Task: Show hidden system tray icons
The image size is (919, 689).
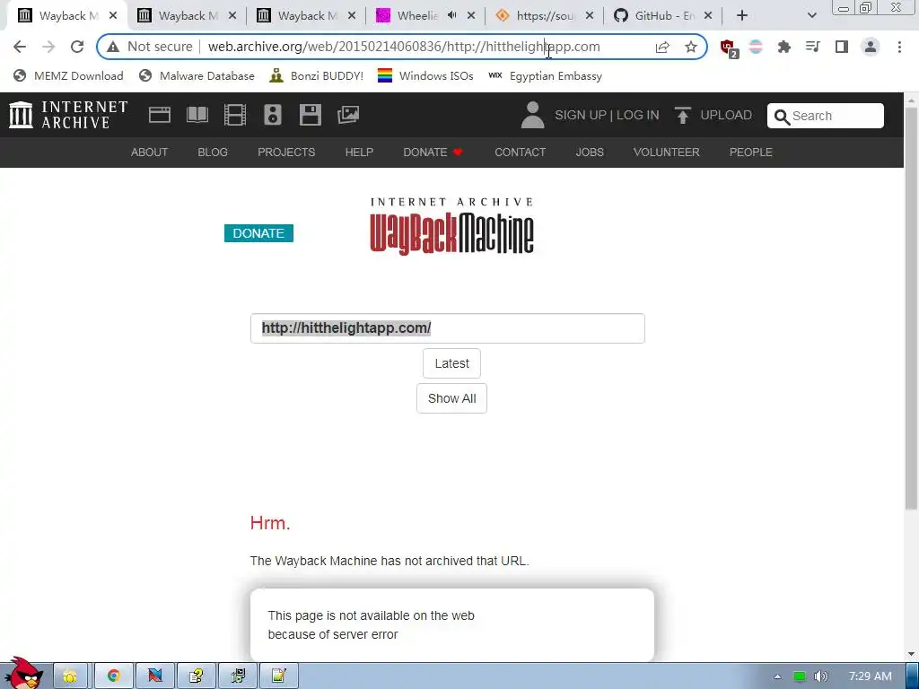Action: [x=777, y=676]
